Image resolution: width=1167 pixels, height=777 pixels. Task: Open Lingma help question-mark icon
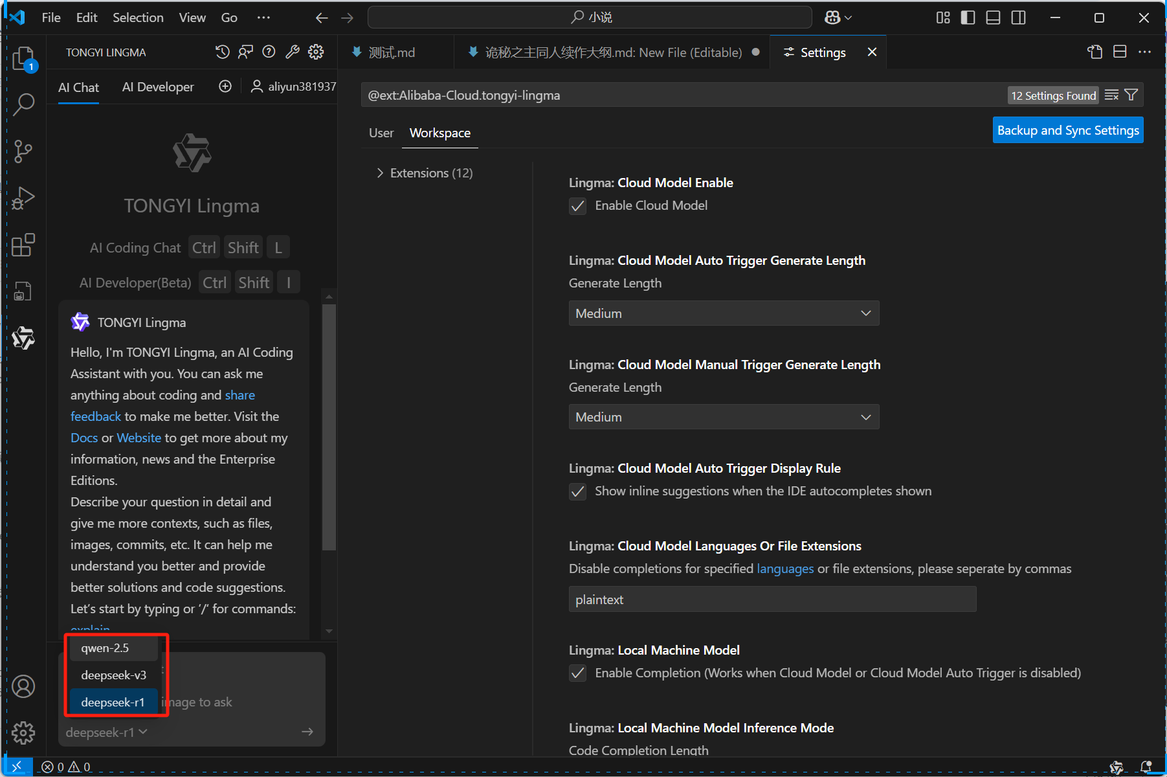pos(269,52)
